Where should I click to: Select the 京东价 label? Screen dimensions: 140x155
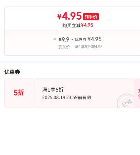tap(64, 47)
